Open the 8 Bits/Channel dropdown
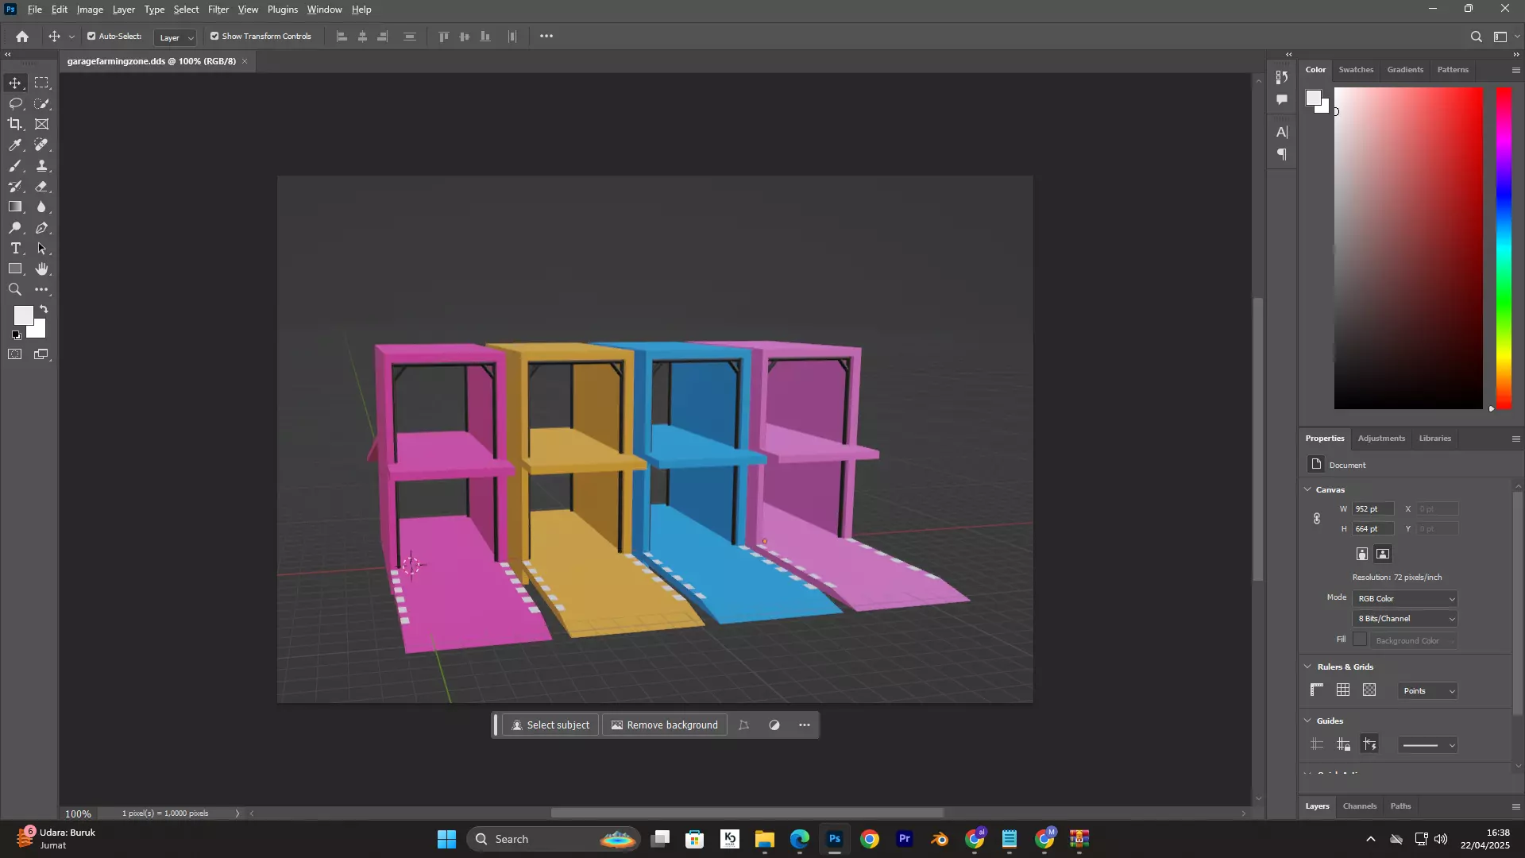This screenshot has width=1525, height=858. point(1406,619)
